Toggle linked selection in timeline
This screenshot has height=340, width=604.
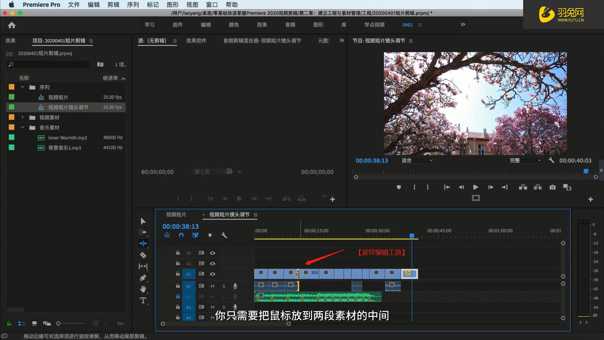195,235
